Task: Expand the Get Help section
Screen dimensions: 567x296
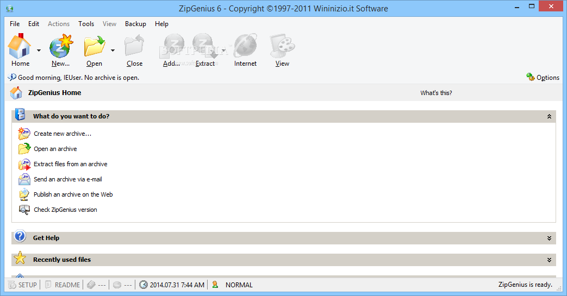Action: click(549, 238)
